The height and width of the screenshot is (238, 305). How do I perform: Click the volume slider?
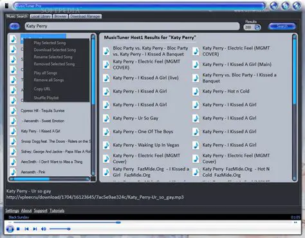point(60,229)
